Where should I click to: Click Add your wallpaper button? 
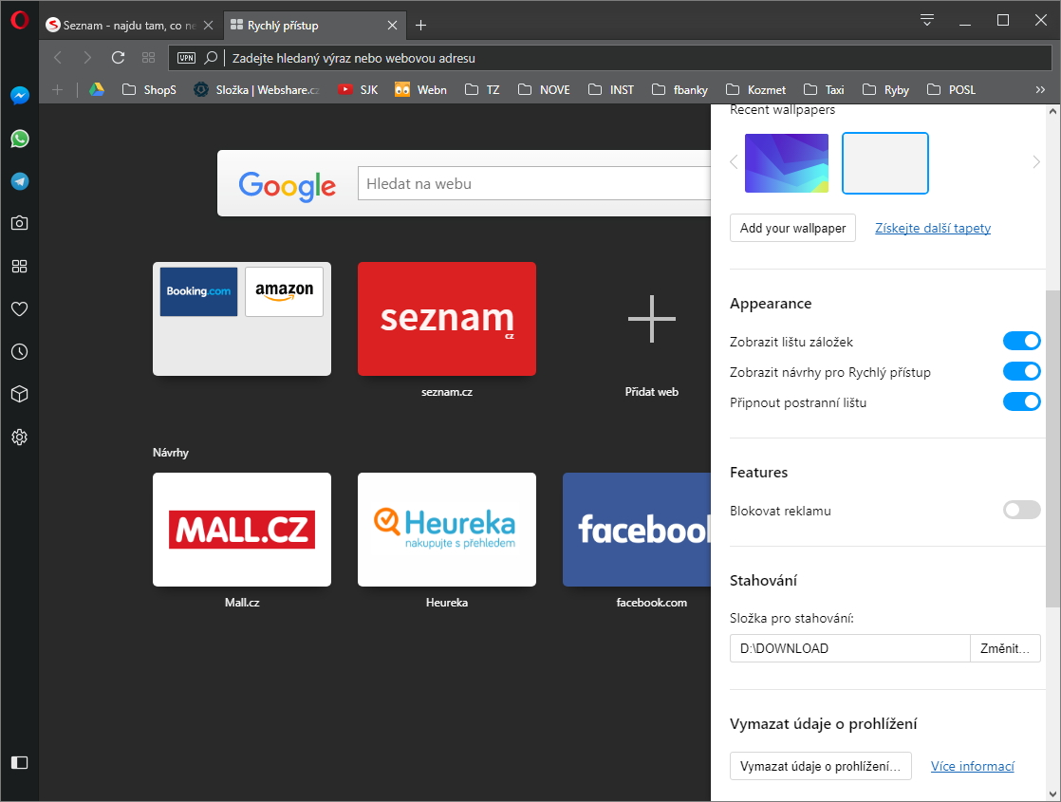pos(792,228)
